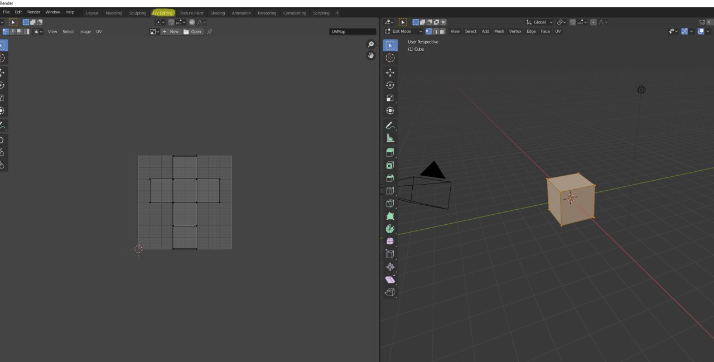Select the Measure tool in 3D viewport
Image resolution: width=714 pixels, height=362 pixels.
390,138
